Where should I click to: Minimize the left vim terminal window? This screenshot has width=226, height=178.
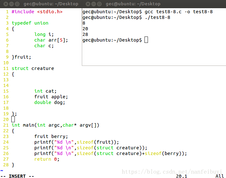tap(12, 4)
